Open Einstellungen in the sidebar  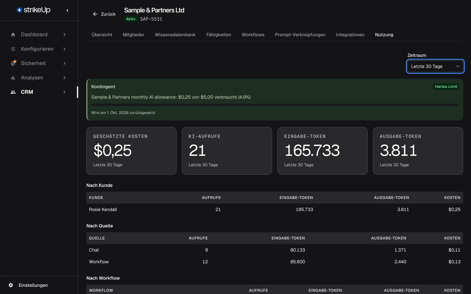(33, 285)
